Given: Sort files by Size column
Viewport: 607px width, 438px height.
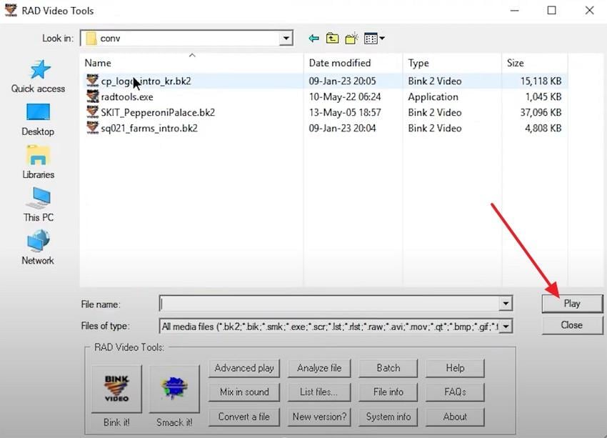Looking at the screenshot, I should pyautogui.click(x=535, y=63).
